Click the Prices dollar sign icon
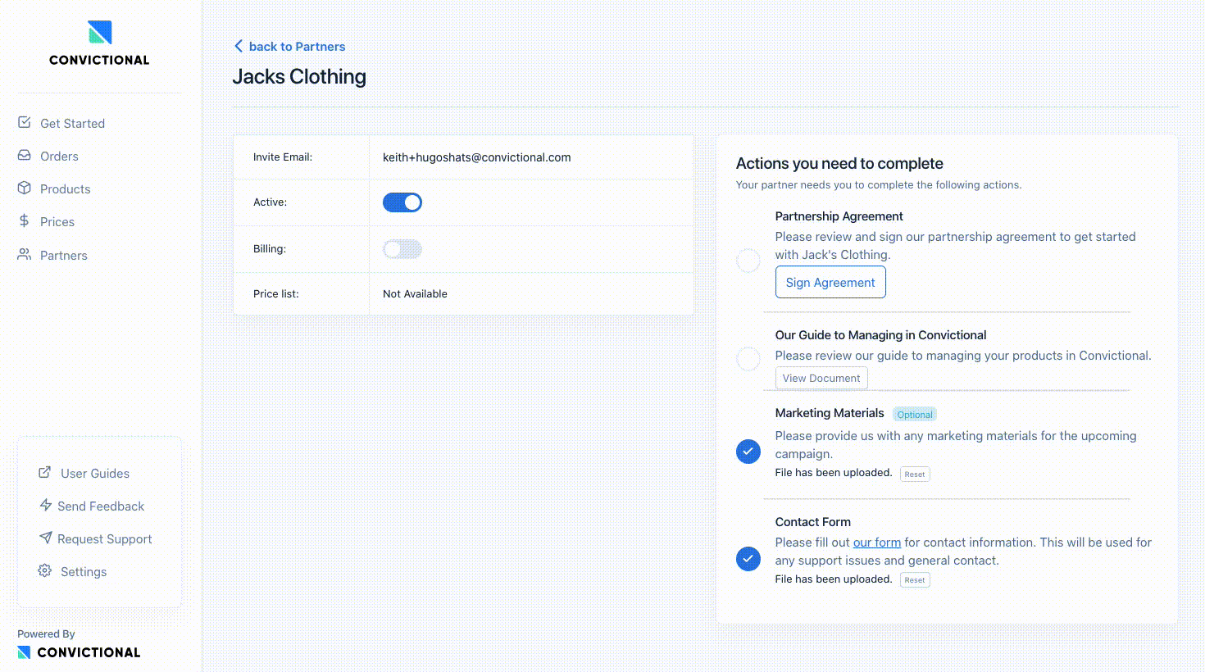This screenshot has height=672, width=1205. (25, 220)
